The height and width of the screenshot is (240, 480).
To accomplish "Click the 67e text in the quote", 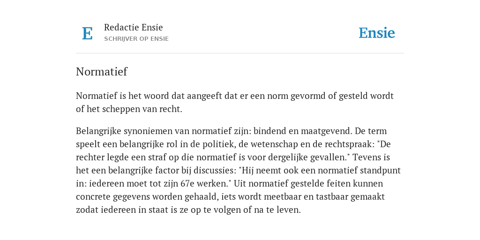I will coord(187,184).
